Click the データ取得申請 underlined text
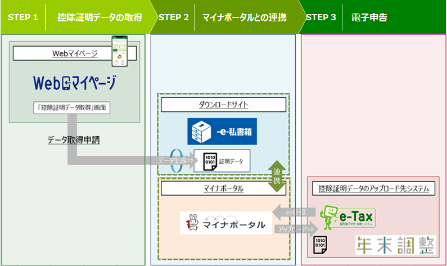 pyautogui.click(x=74, y=140)
